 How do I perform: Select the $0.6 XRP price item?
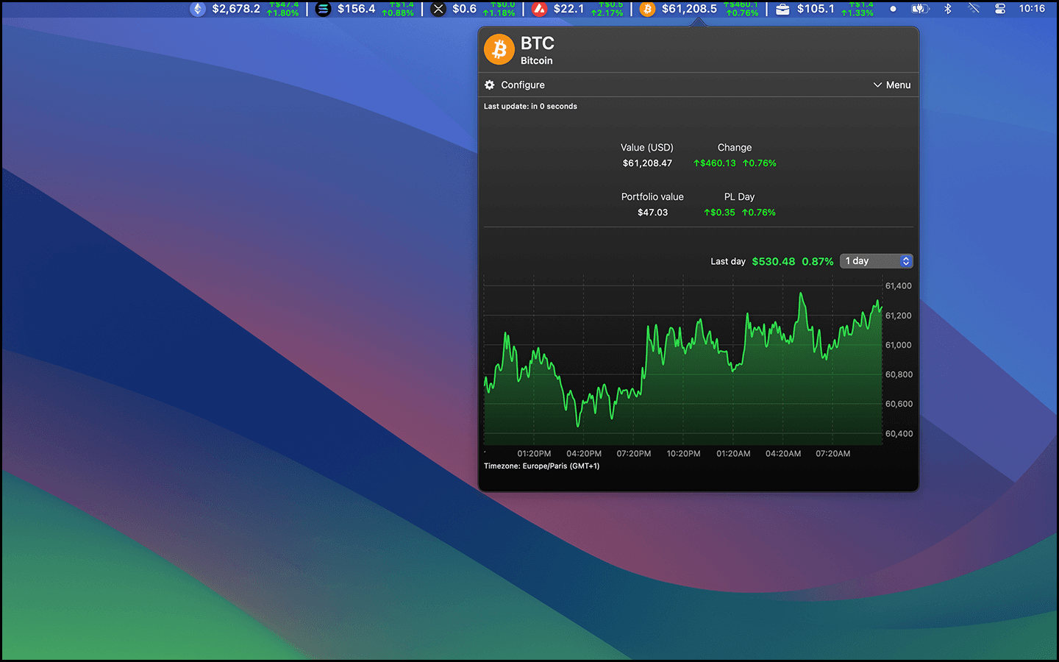464,9
